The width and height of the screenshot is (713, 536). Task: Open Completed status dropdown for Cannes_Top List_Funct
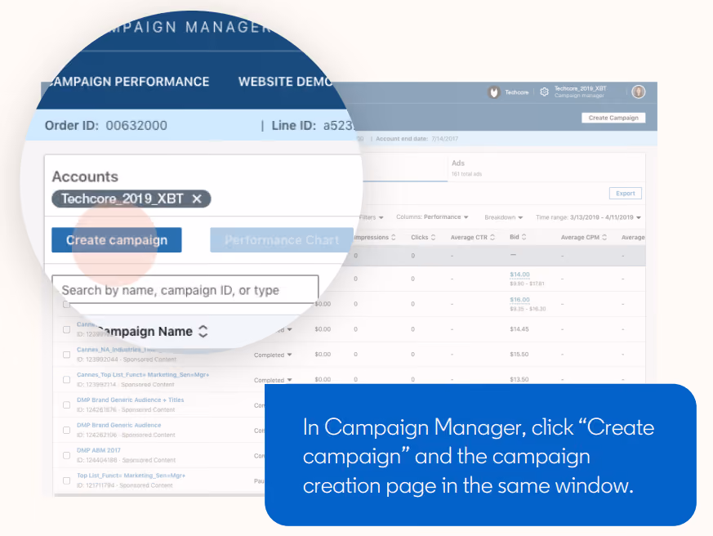pos(273,380)
